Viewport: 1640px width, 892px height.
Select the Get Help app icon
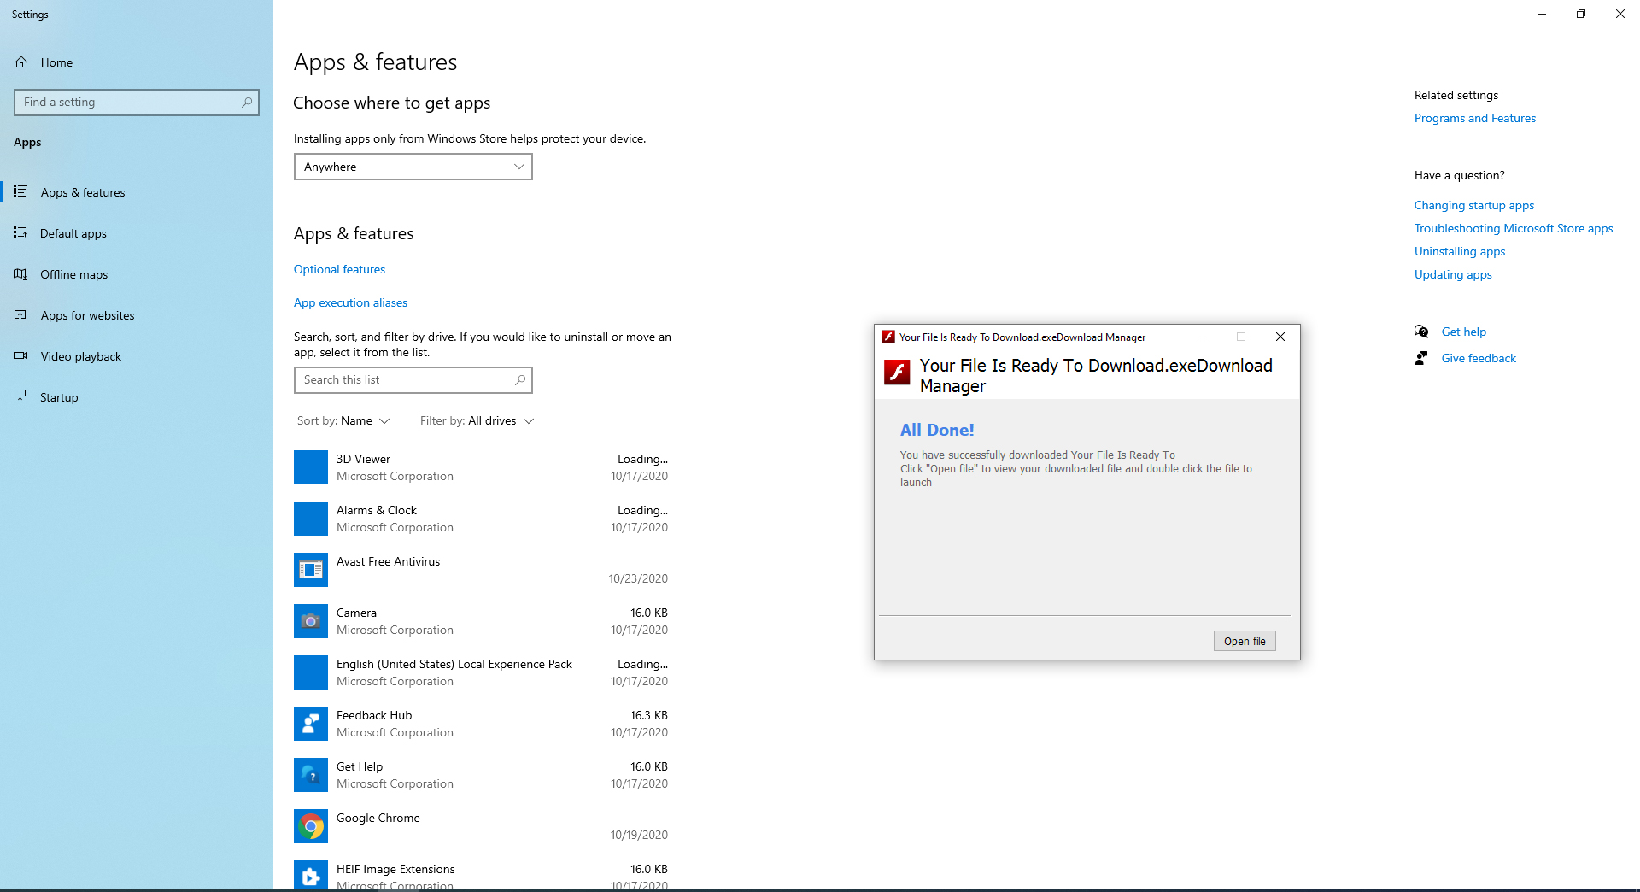pyautogui.click(x=311, y=775)
